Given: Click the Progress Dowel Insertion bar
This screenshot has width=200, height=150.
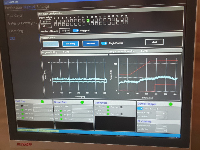Looking at the screenshot, I should [x=145, y=54].
